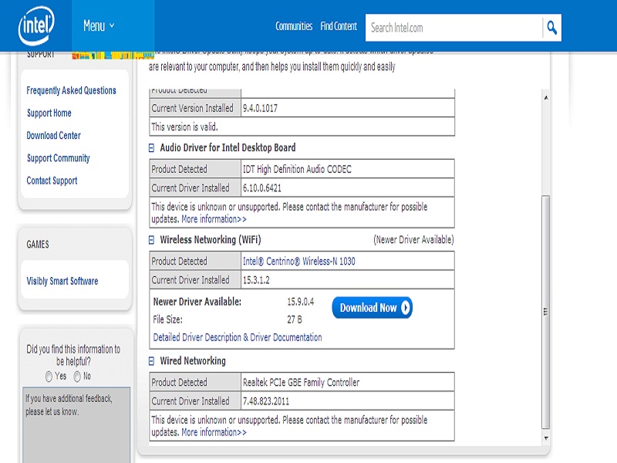Collapse the Audio Driver section

pos(152,148)
